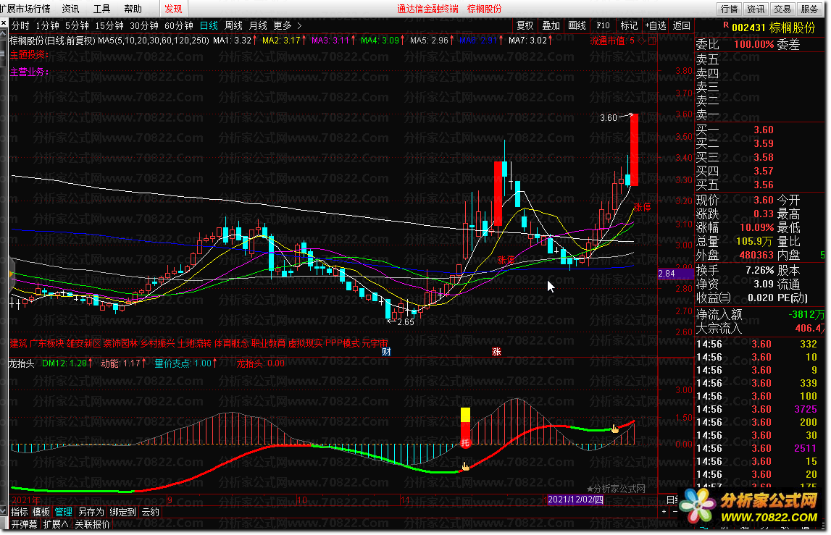This screenshot has width=831, height=535.
Task: Click the 绑定到 button
Action: tap(123, 513)
